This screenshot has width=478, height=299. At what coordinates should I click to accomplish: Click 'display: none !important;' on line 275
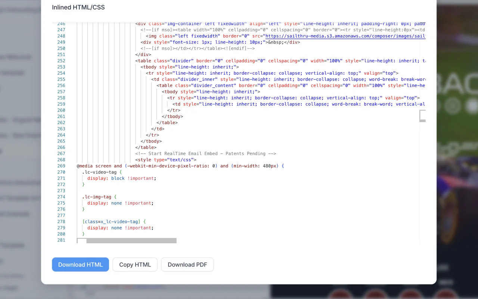tap(121, 203)
